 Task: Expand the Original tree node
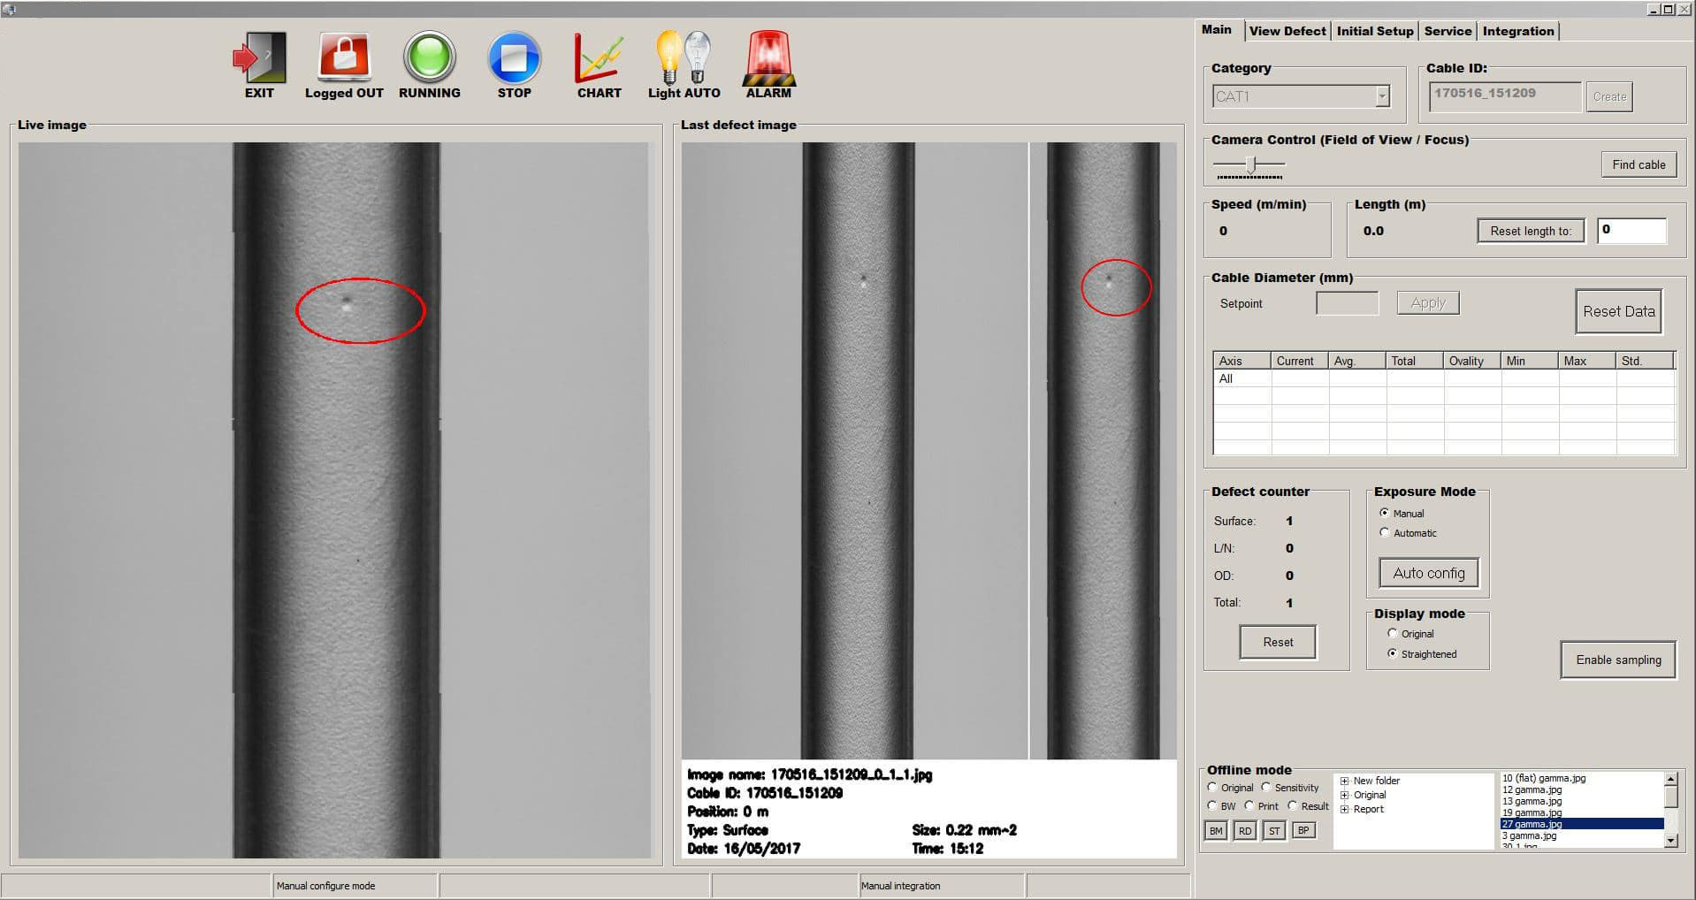(x=1345, y=795)
